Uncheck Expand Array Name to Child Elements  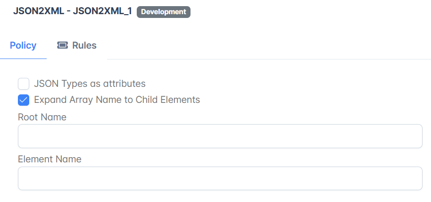tap(24, 100)
